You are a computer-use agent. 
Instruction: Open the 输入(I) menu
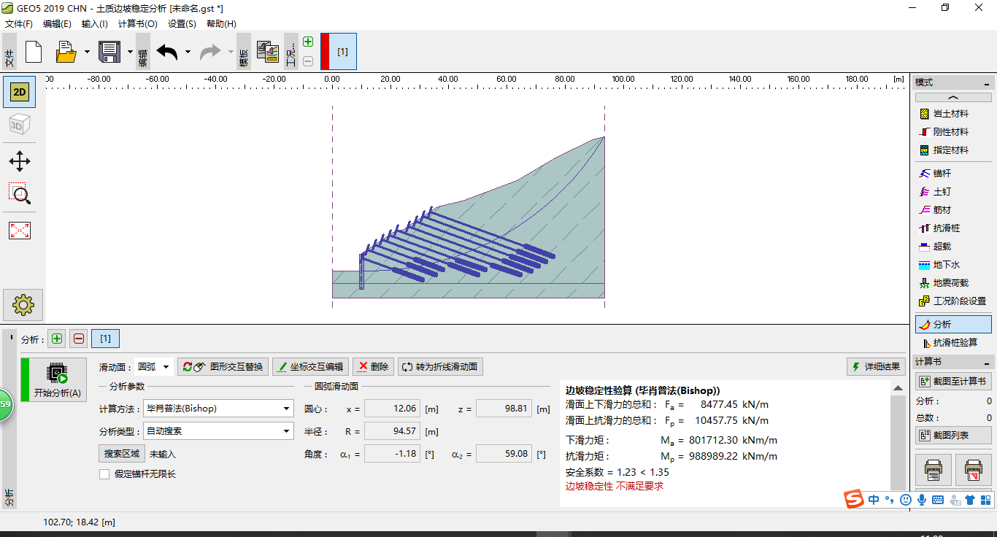point(94,24)
